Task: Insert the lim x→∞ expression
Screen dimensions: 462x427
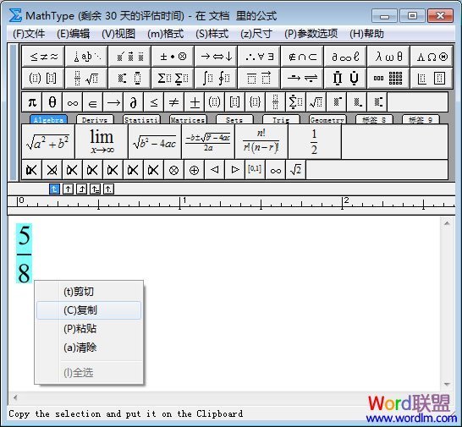Action: pyautogui.click(x=102, y=142)
